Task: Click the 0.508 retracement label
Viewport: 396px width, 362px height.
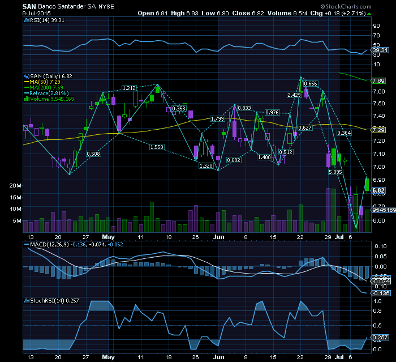Action: [93, 154]
